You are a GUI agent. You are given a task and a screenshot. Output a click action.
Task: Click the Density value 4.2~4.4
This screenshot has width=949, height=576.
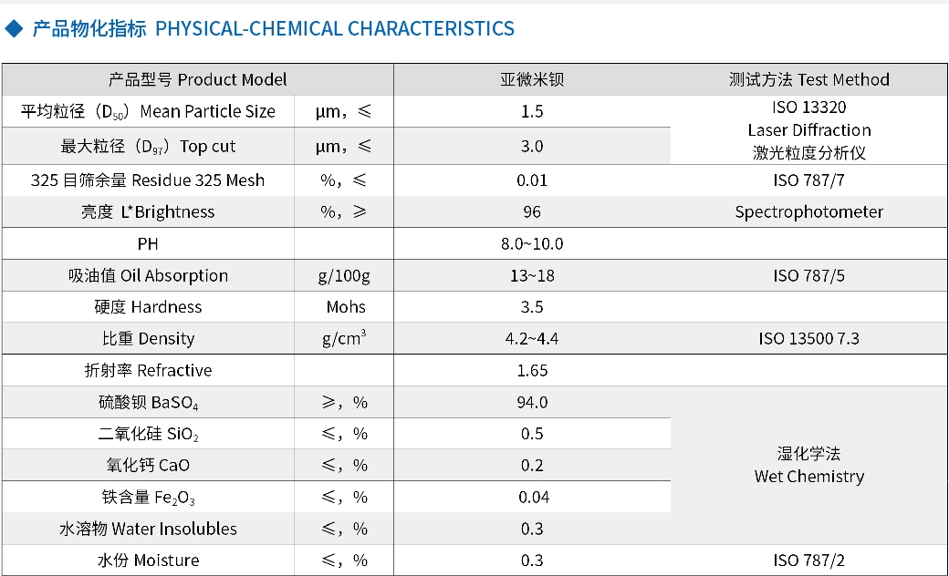pyautogui.click(x=532, y=339)
